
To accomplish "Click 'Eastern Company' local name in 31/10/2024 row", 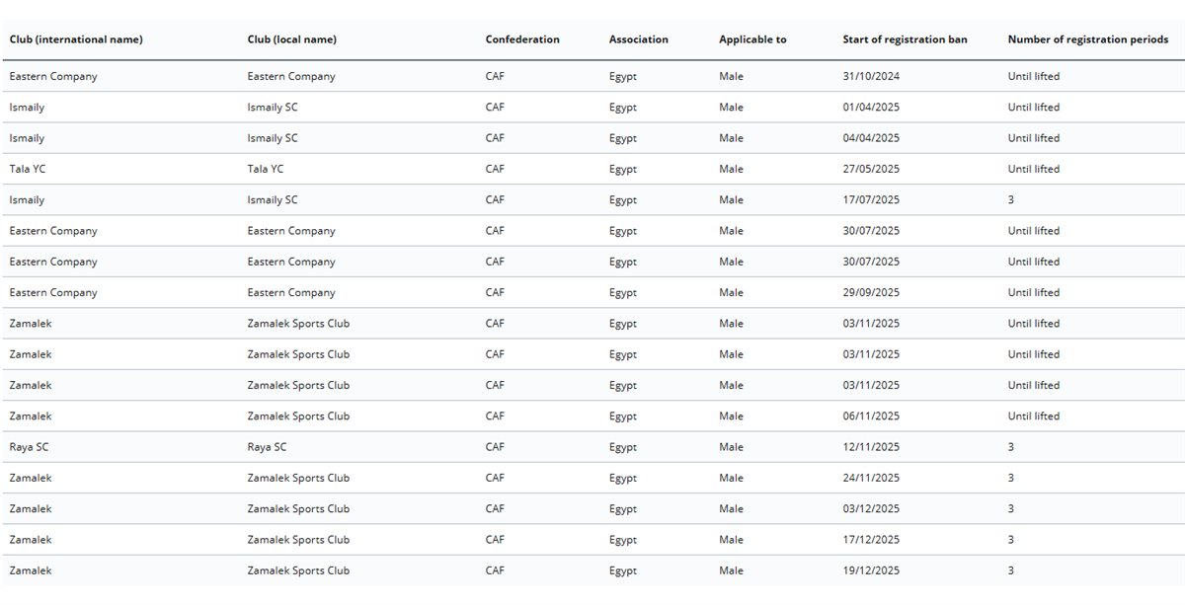I will (x=291, y=76).
